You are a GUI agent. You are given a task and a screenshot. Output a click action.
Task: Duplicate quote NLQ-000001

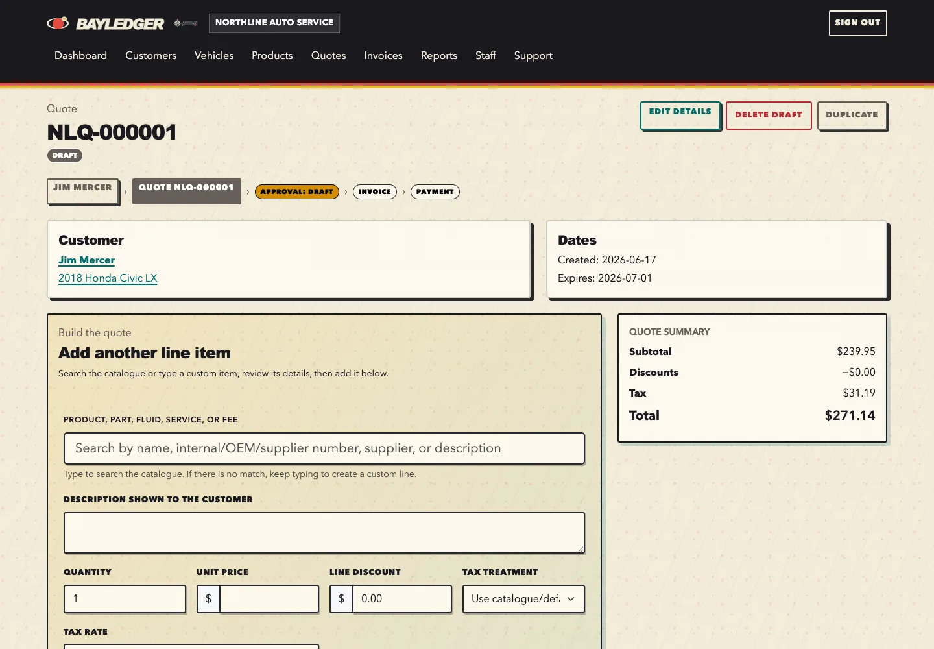(852, 115)
